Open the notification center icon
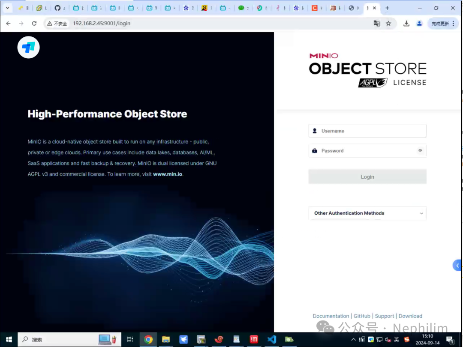The image size is (463, 347). [450, 340]
